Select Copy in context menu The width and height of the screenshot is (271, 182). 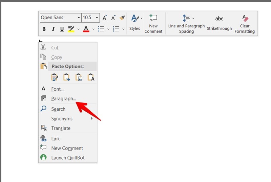tap(67, 57)
